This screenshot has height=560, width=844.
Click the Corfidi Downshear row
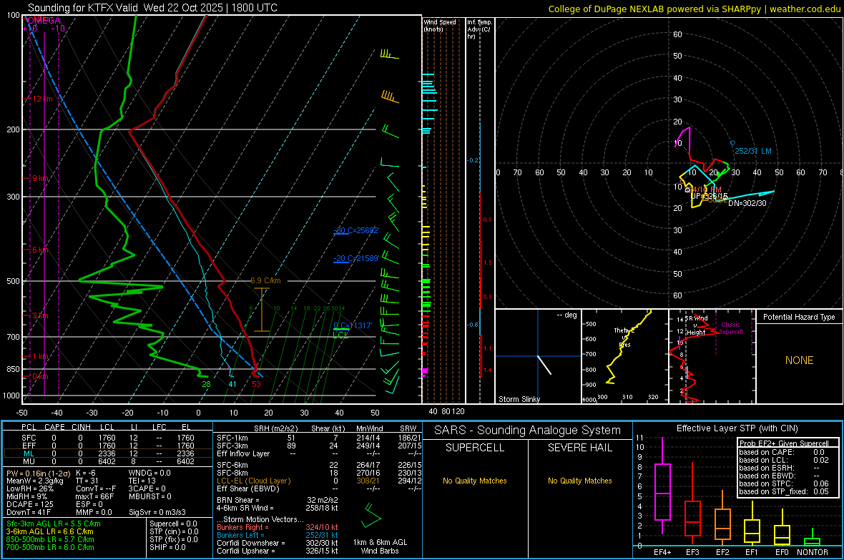coord(278,543)
